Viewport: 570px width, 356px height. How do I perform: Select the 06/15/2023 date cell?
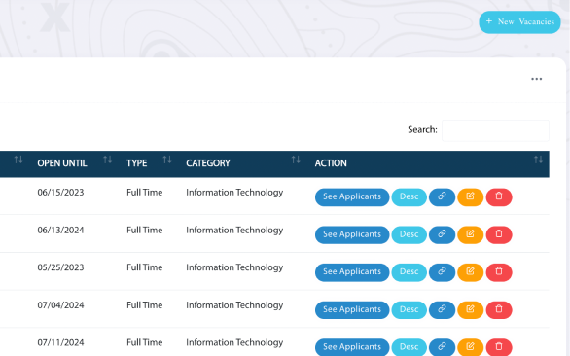coord(60,193)
